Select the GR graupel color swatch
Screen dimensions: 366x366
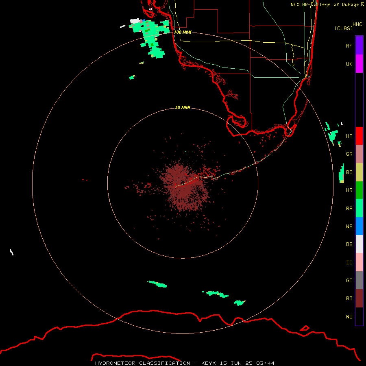point(359,154)
